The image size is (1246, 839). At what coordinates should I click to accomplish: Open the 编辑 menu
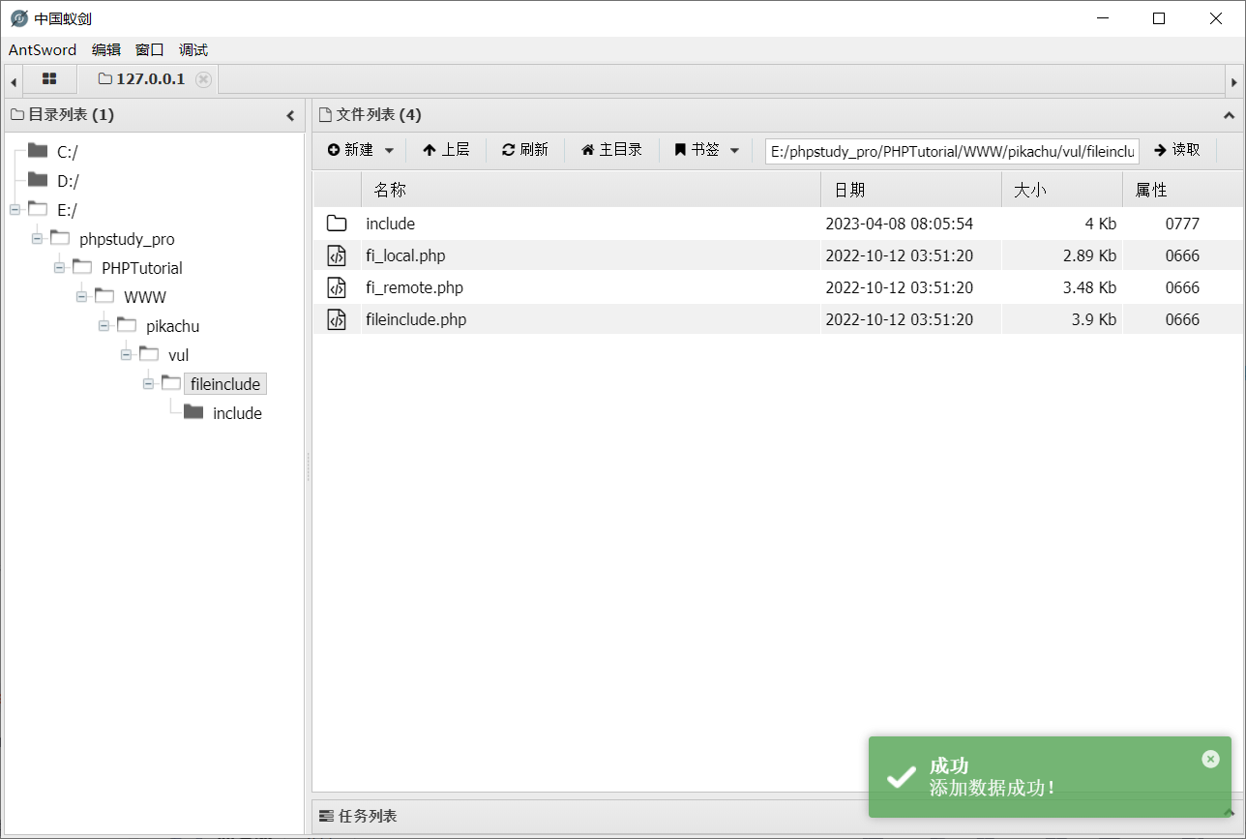click(x=106, y=50)
